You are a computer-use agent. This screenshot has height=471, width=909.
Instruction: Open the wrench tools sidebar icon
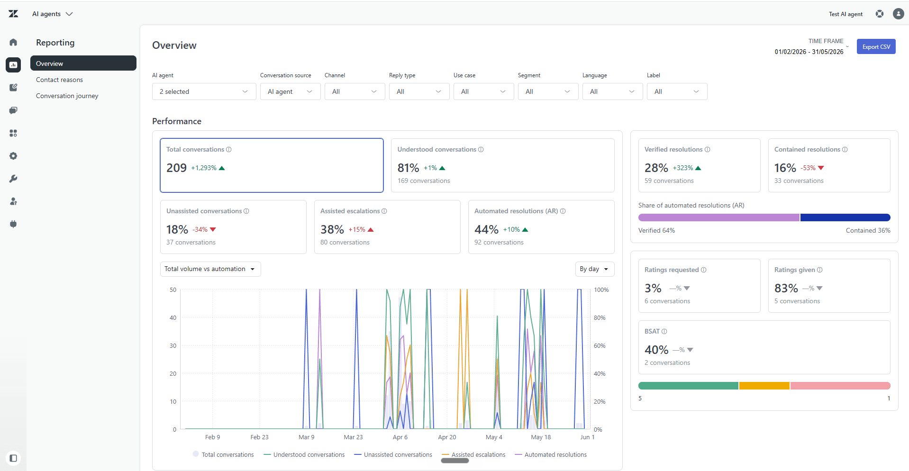pos(13,179)
